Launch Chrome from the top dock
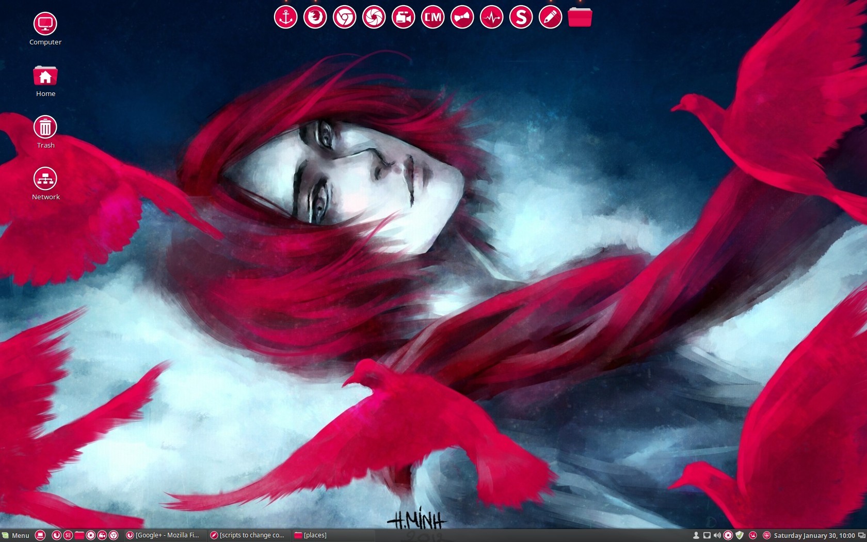This screenshot has width=867, height=542. click(344, 18)
